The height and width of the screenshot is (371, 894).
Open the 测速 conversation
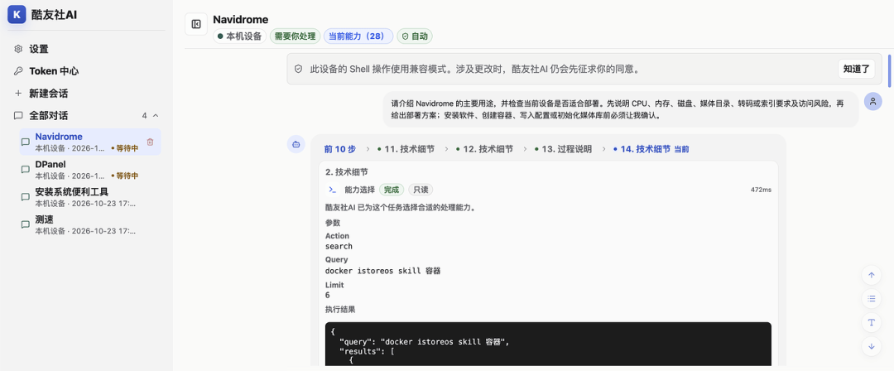coord(90,224)
